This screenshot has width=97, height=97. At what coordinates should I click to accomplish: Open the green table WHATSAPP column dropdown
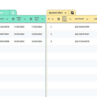coord(7,19)
